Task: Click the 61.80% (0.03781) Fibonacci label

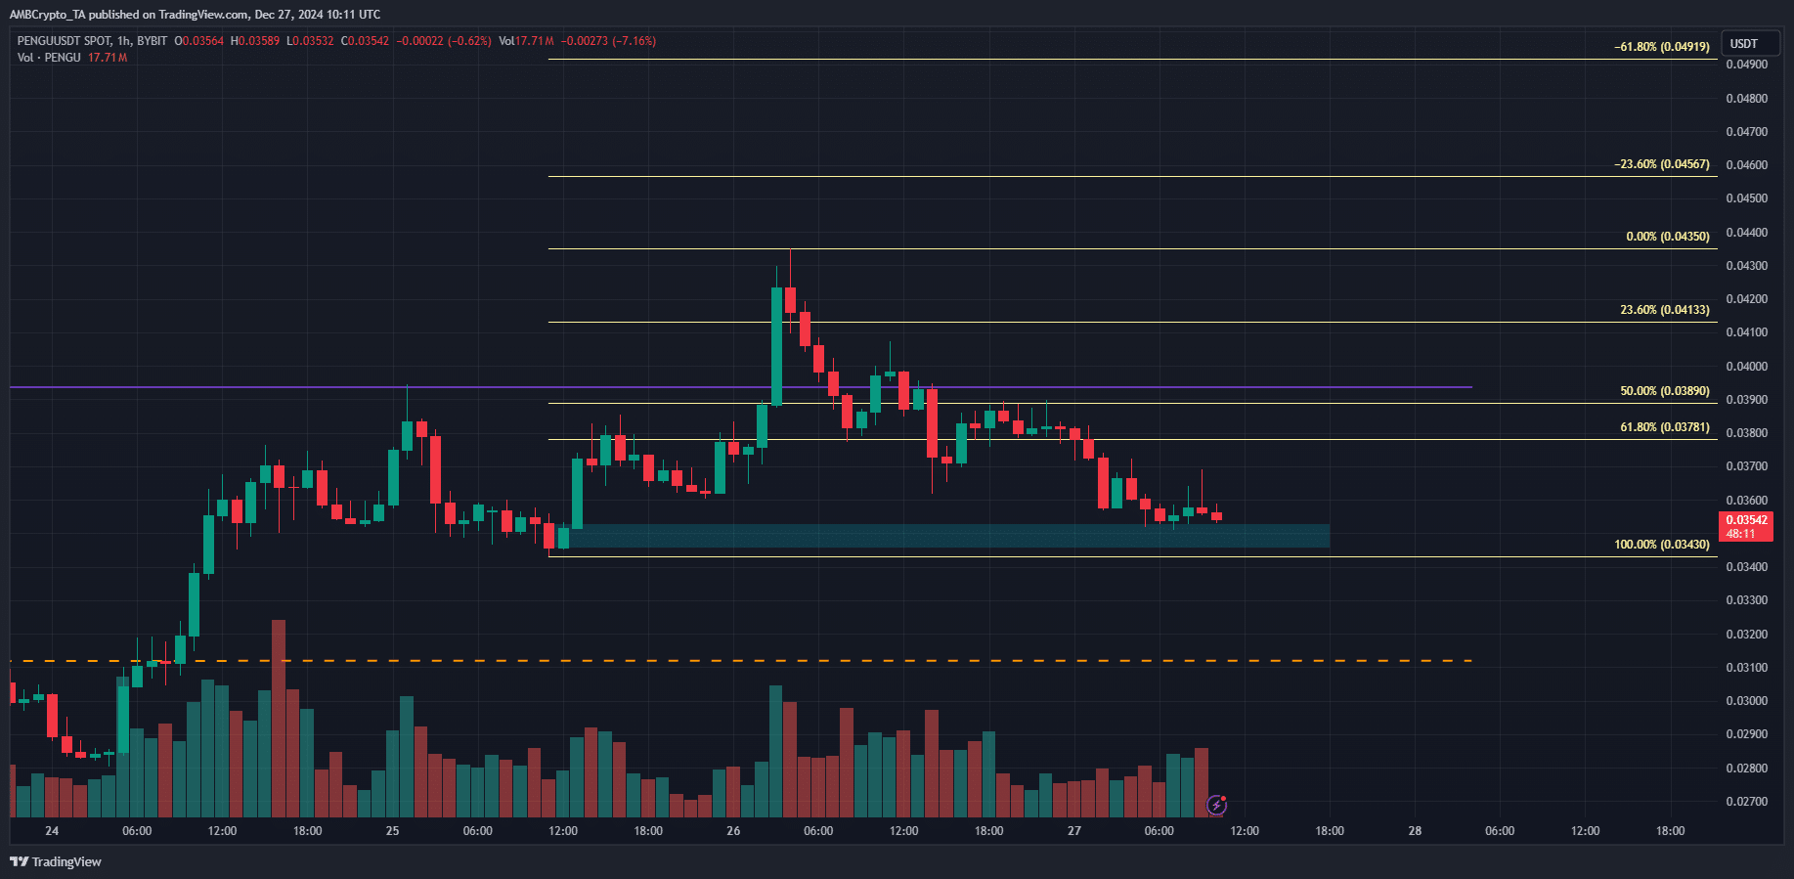Action: [1665, 427]
